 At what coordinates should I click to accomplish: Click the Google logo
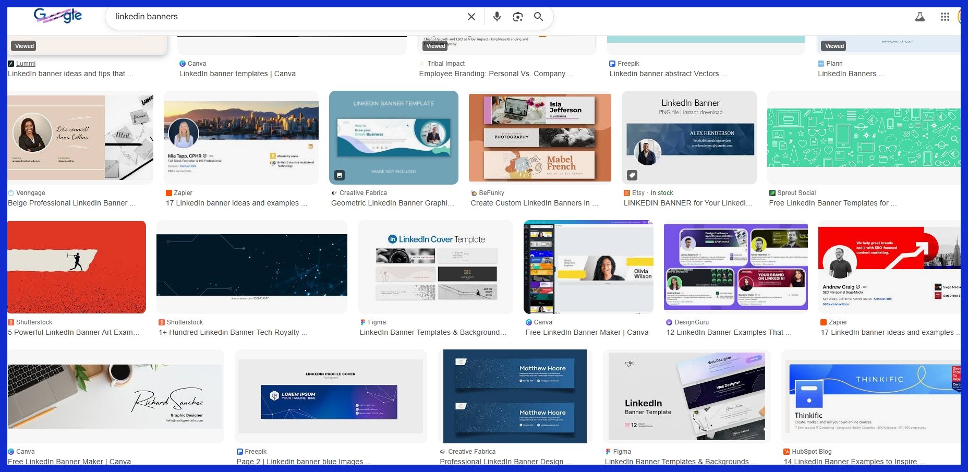point(57,15)
